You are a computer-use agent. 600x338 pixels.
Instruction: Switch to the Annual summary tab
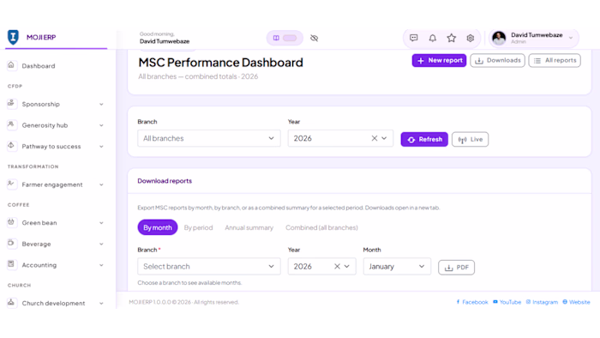tap(249, 227)
